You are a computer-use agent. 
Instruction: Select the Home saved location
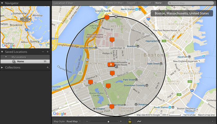click(x=25, y=61)
